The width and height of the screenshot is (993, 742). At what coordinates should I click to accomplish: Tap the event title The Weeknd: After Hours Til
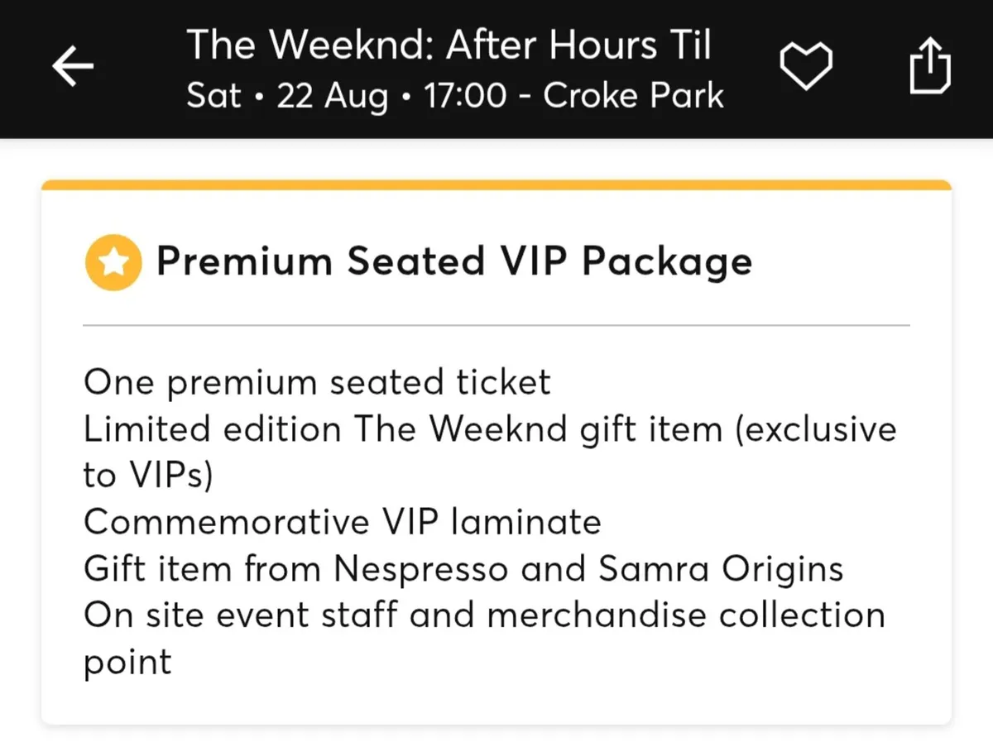point(450,45)
